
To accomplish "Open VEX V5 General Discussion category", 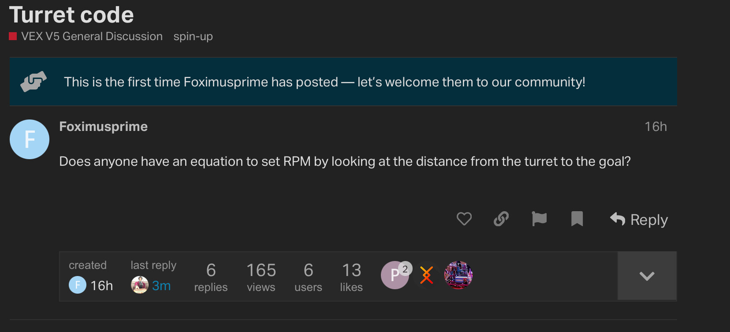I will point(91,36).
